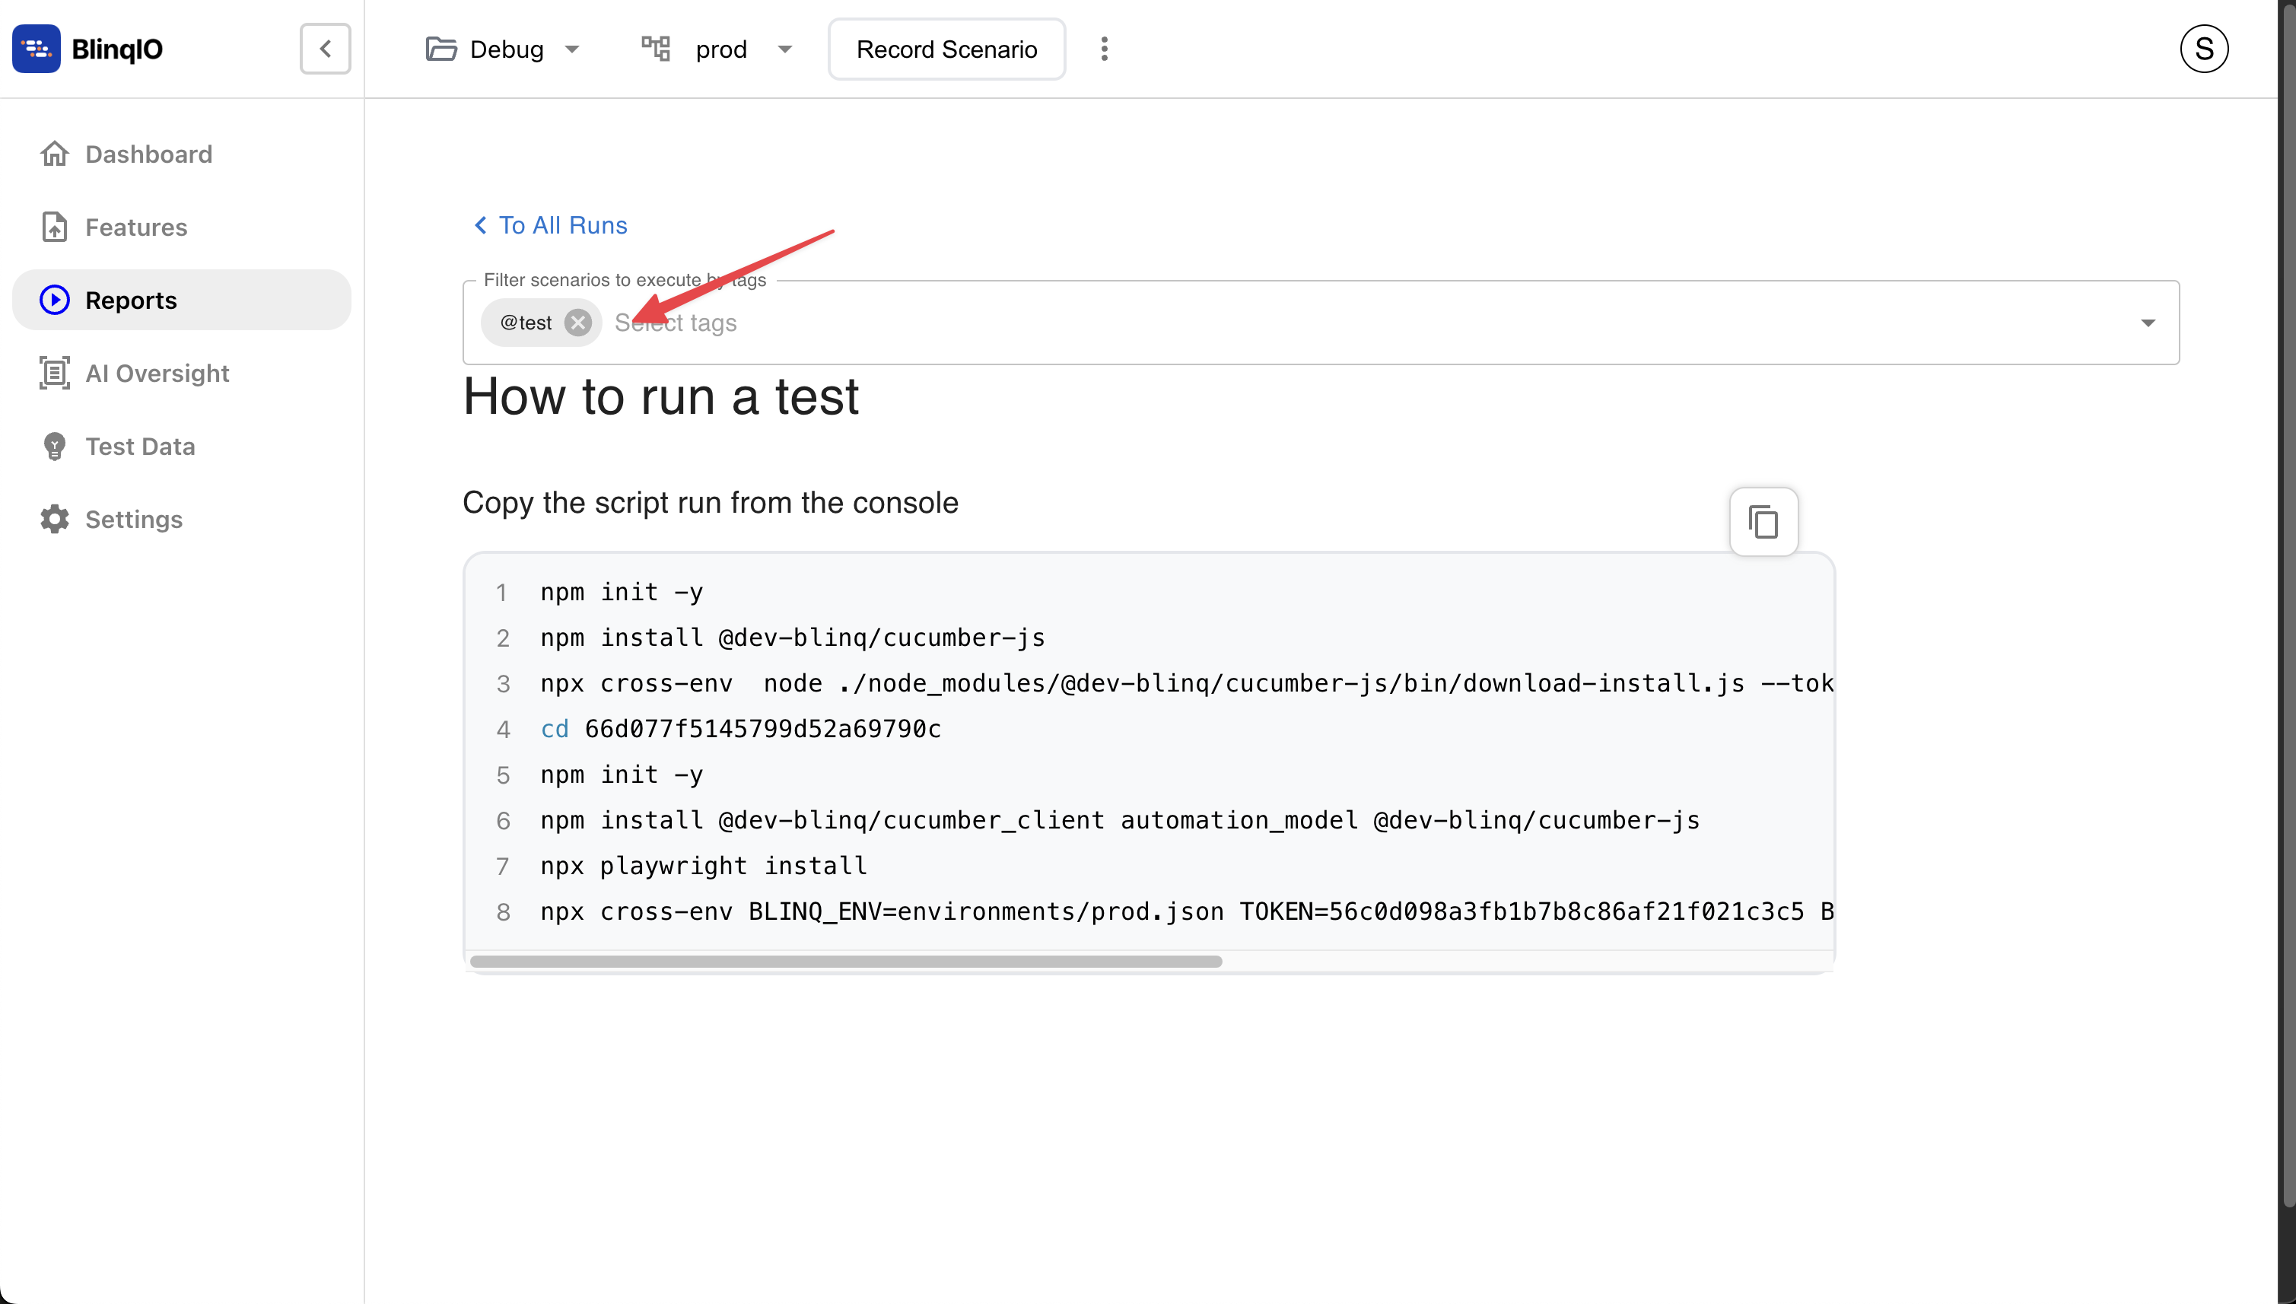This screenshot has width=2296, height=1304.
Task: Open the user avatar S menu
Action: tap(2204, 49)
